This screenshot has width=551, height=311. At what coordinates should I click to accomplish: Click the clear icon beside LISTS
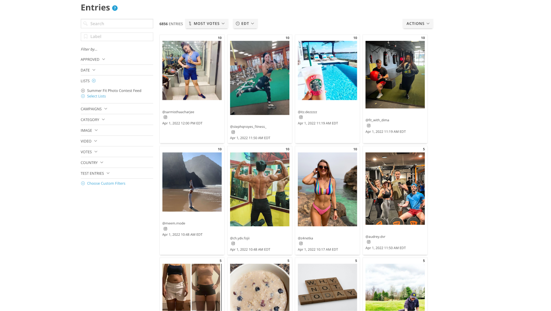(x=94, y=81)
